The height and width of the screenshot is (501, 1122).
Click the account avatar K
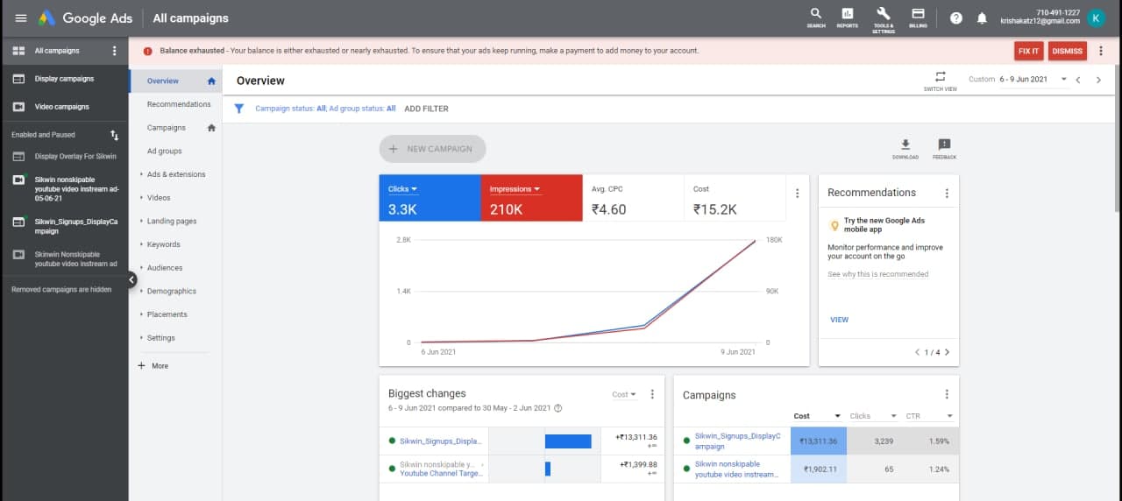[1096, 18]
